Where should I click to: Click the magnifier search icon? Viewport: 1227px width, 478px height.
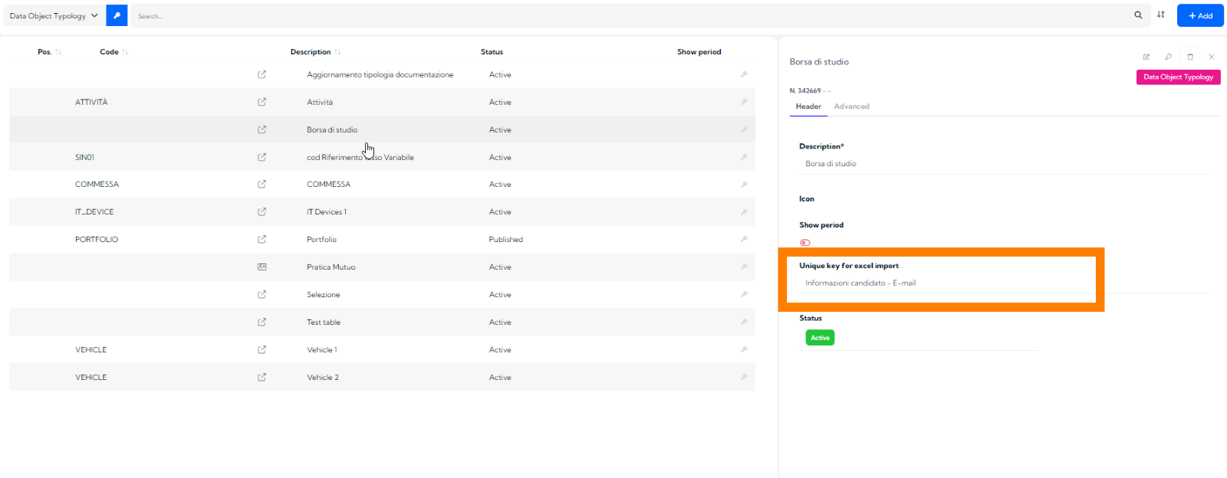[x=1138, y=15]
